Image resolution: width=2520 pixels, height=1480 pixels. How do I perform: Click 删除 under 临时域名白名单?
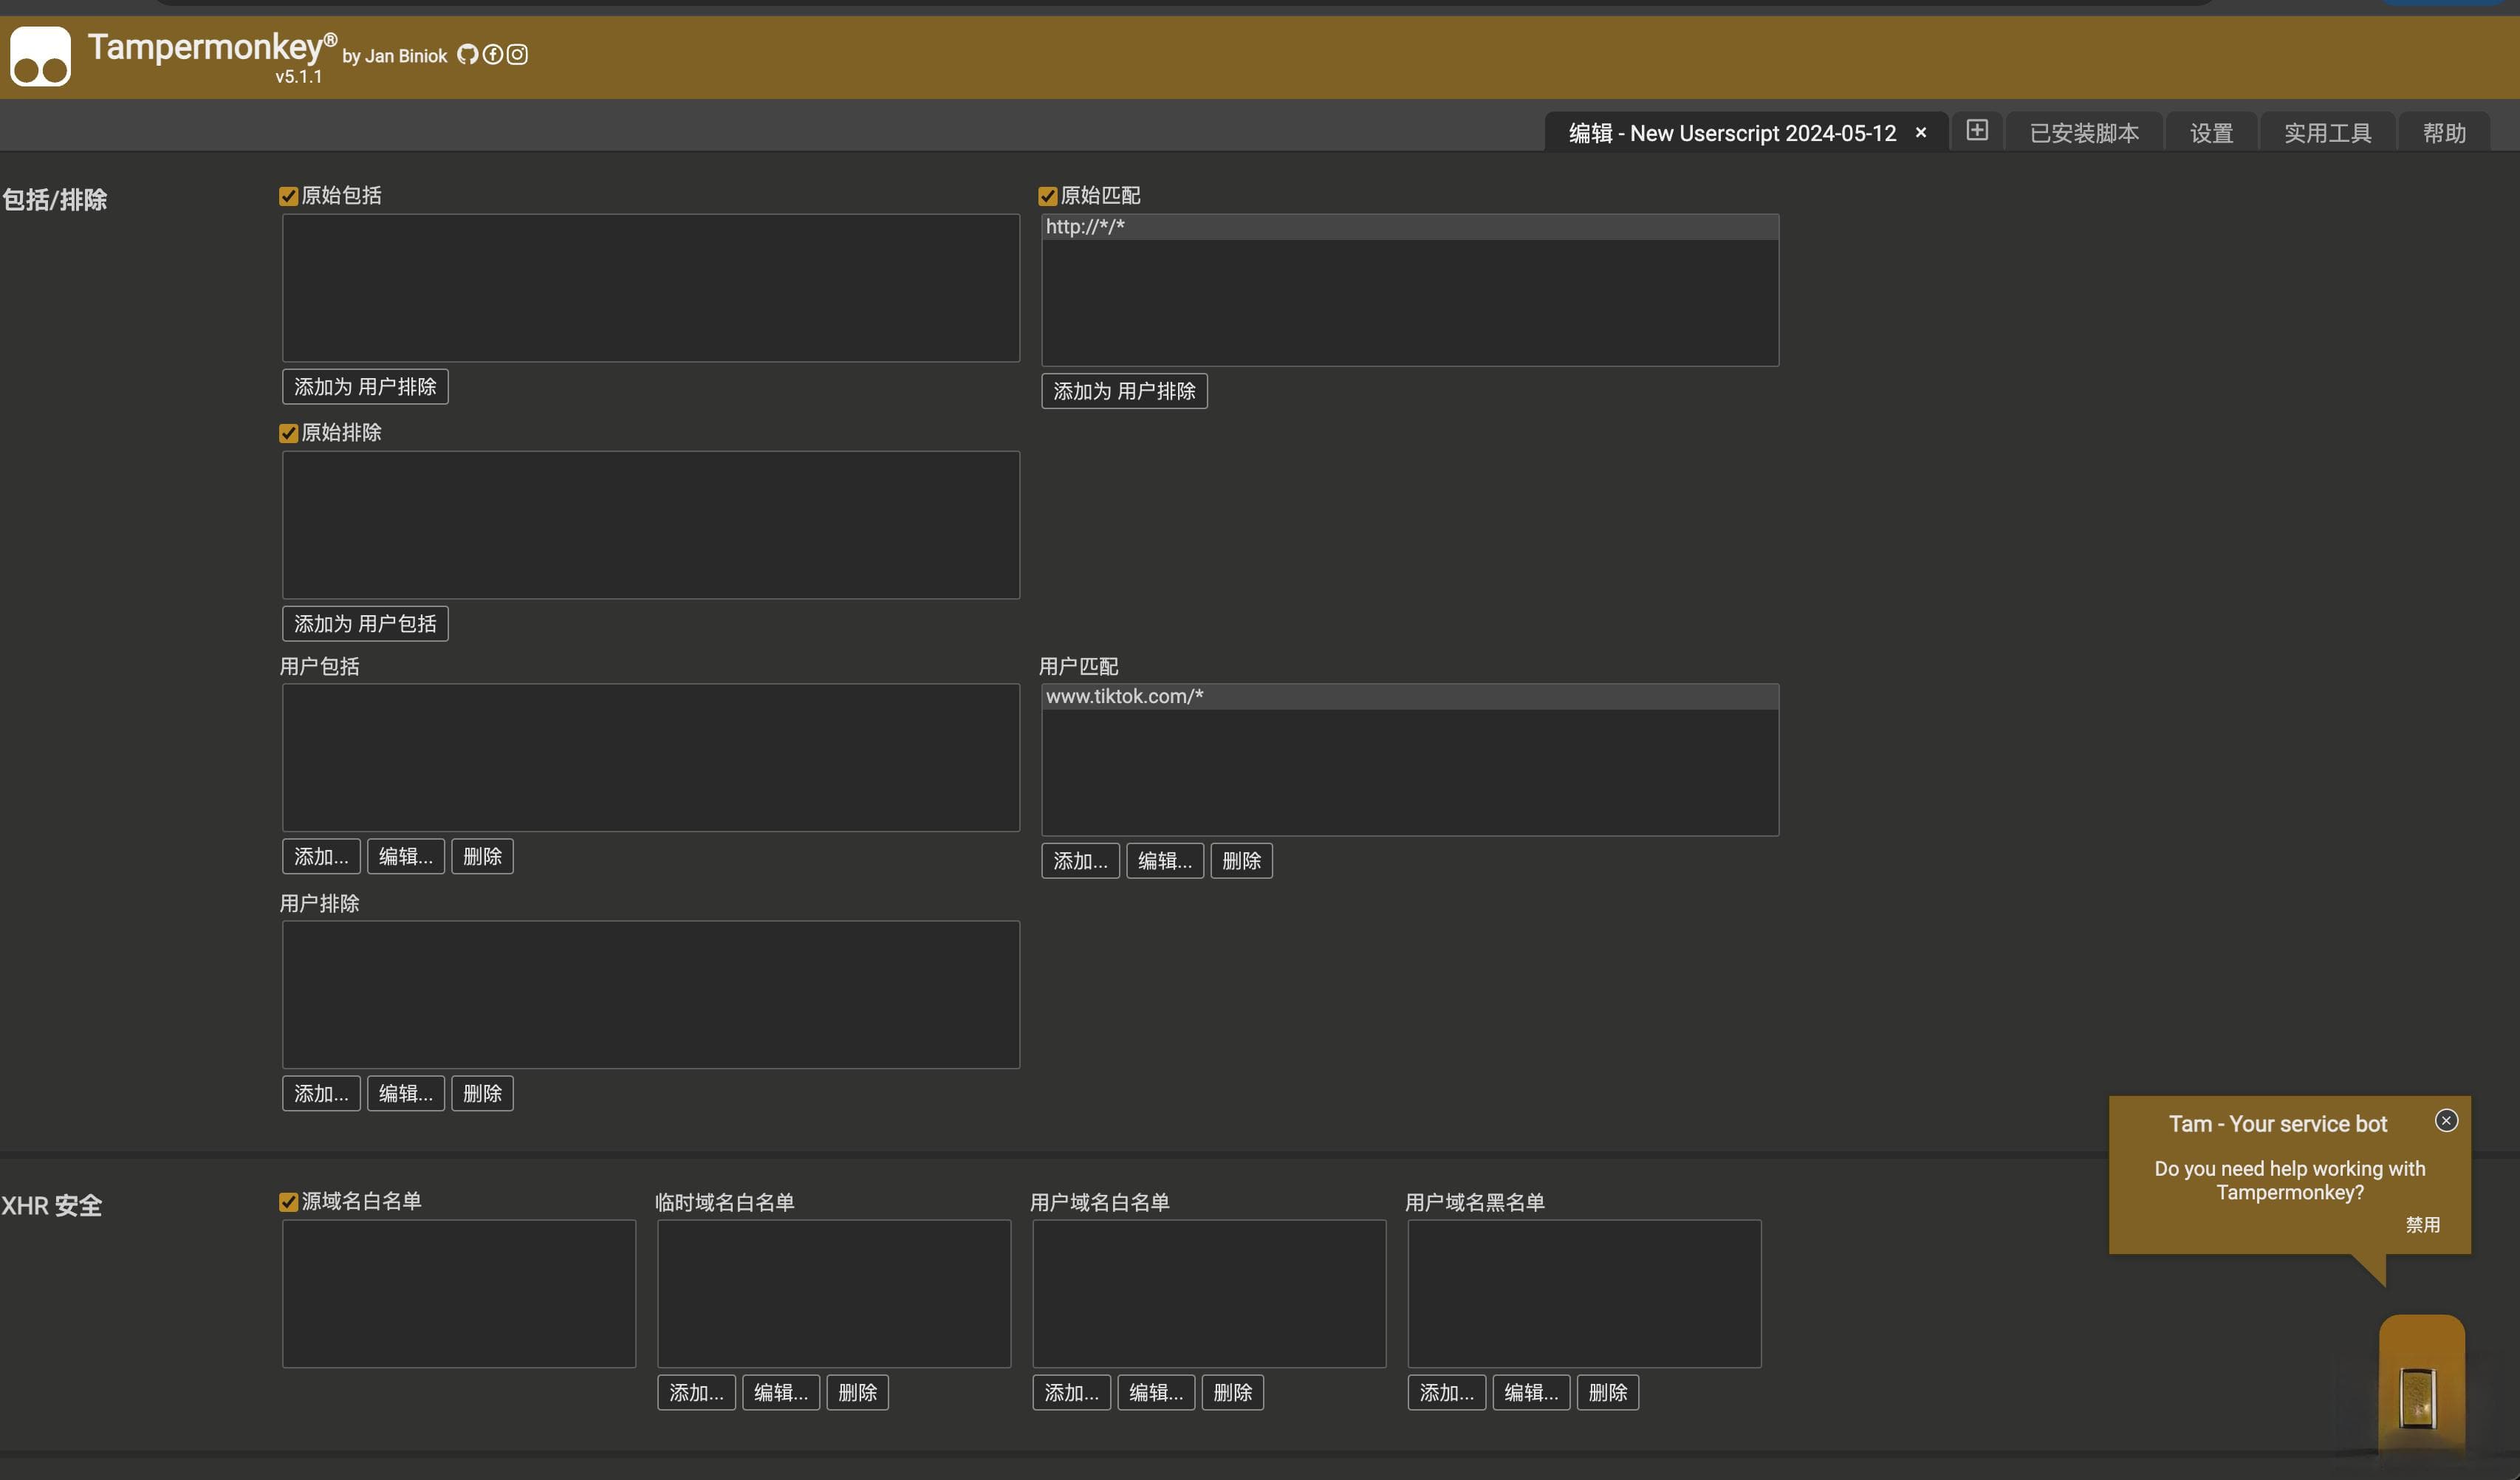[x=857, y=1392]
